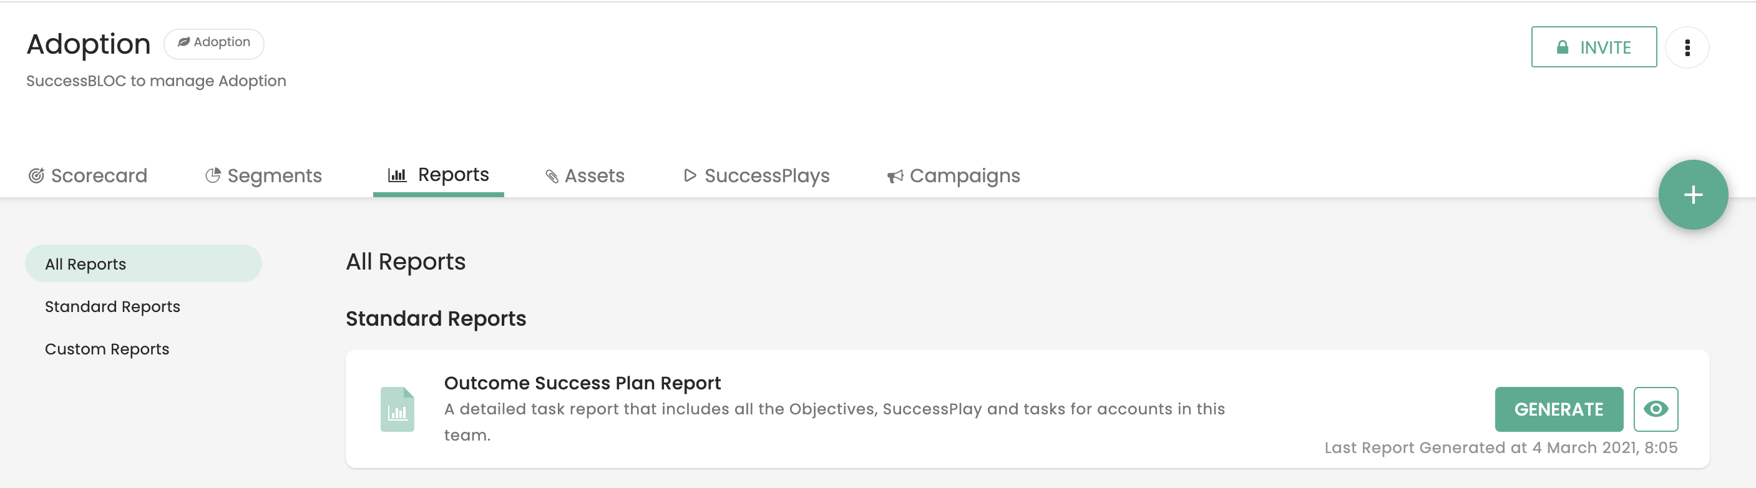This screenshot has height=488, width=1756.
Task: Open the three-dot more options menu
Action: pyautogui.click(x=1687, y=47)
